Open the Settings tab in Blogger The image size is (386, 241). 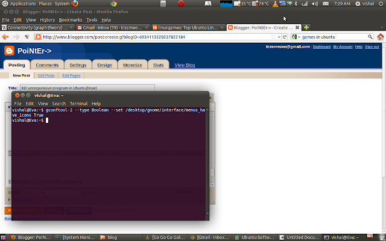click(78, 65)
